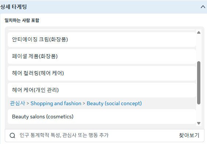
Task: Click partially hidden item above 안티에이징 크림
Action: tap(102, 30)
